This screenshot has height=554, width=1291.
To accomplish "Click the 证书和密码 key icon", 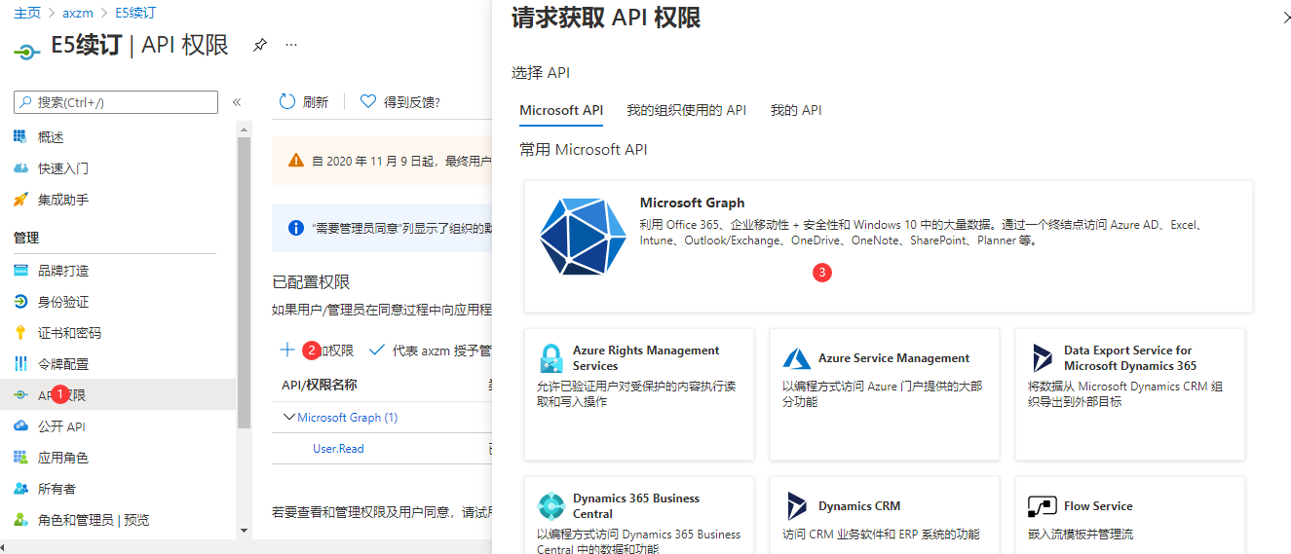I will click(20, 333).
